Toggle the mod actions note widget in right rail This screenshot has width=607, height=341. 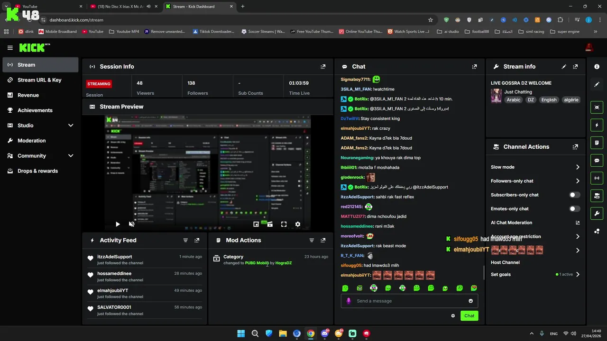597,143
